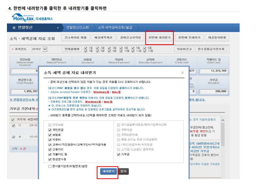Uncheck the 국민연금 download checkbox
This screenshot has height=189, width=265.
point(50,130)
